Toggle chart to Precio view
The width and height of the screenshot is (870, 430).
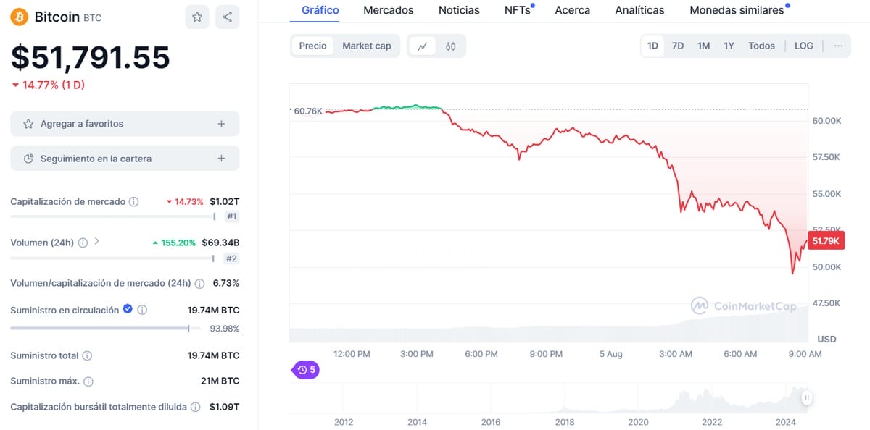tap(313, 46)
